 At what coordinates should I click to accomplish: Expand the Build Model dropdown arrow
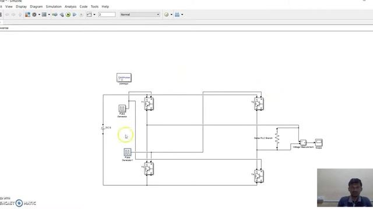[x=182, y=15]
